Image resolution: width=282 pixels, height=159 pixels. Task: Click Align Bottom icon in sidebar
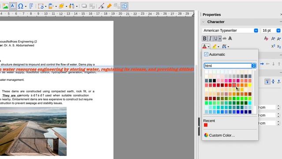(279, 81)
